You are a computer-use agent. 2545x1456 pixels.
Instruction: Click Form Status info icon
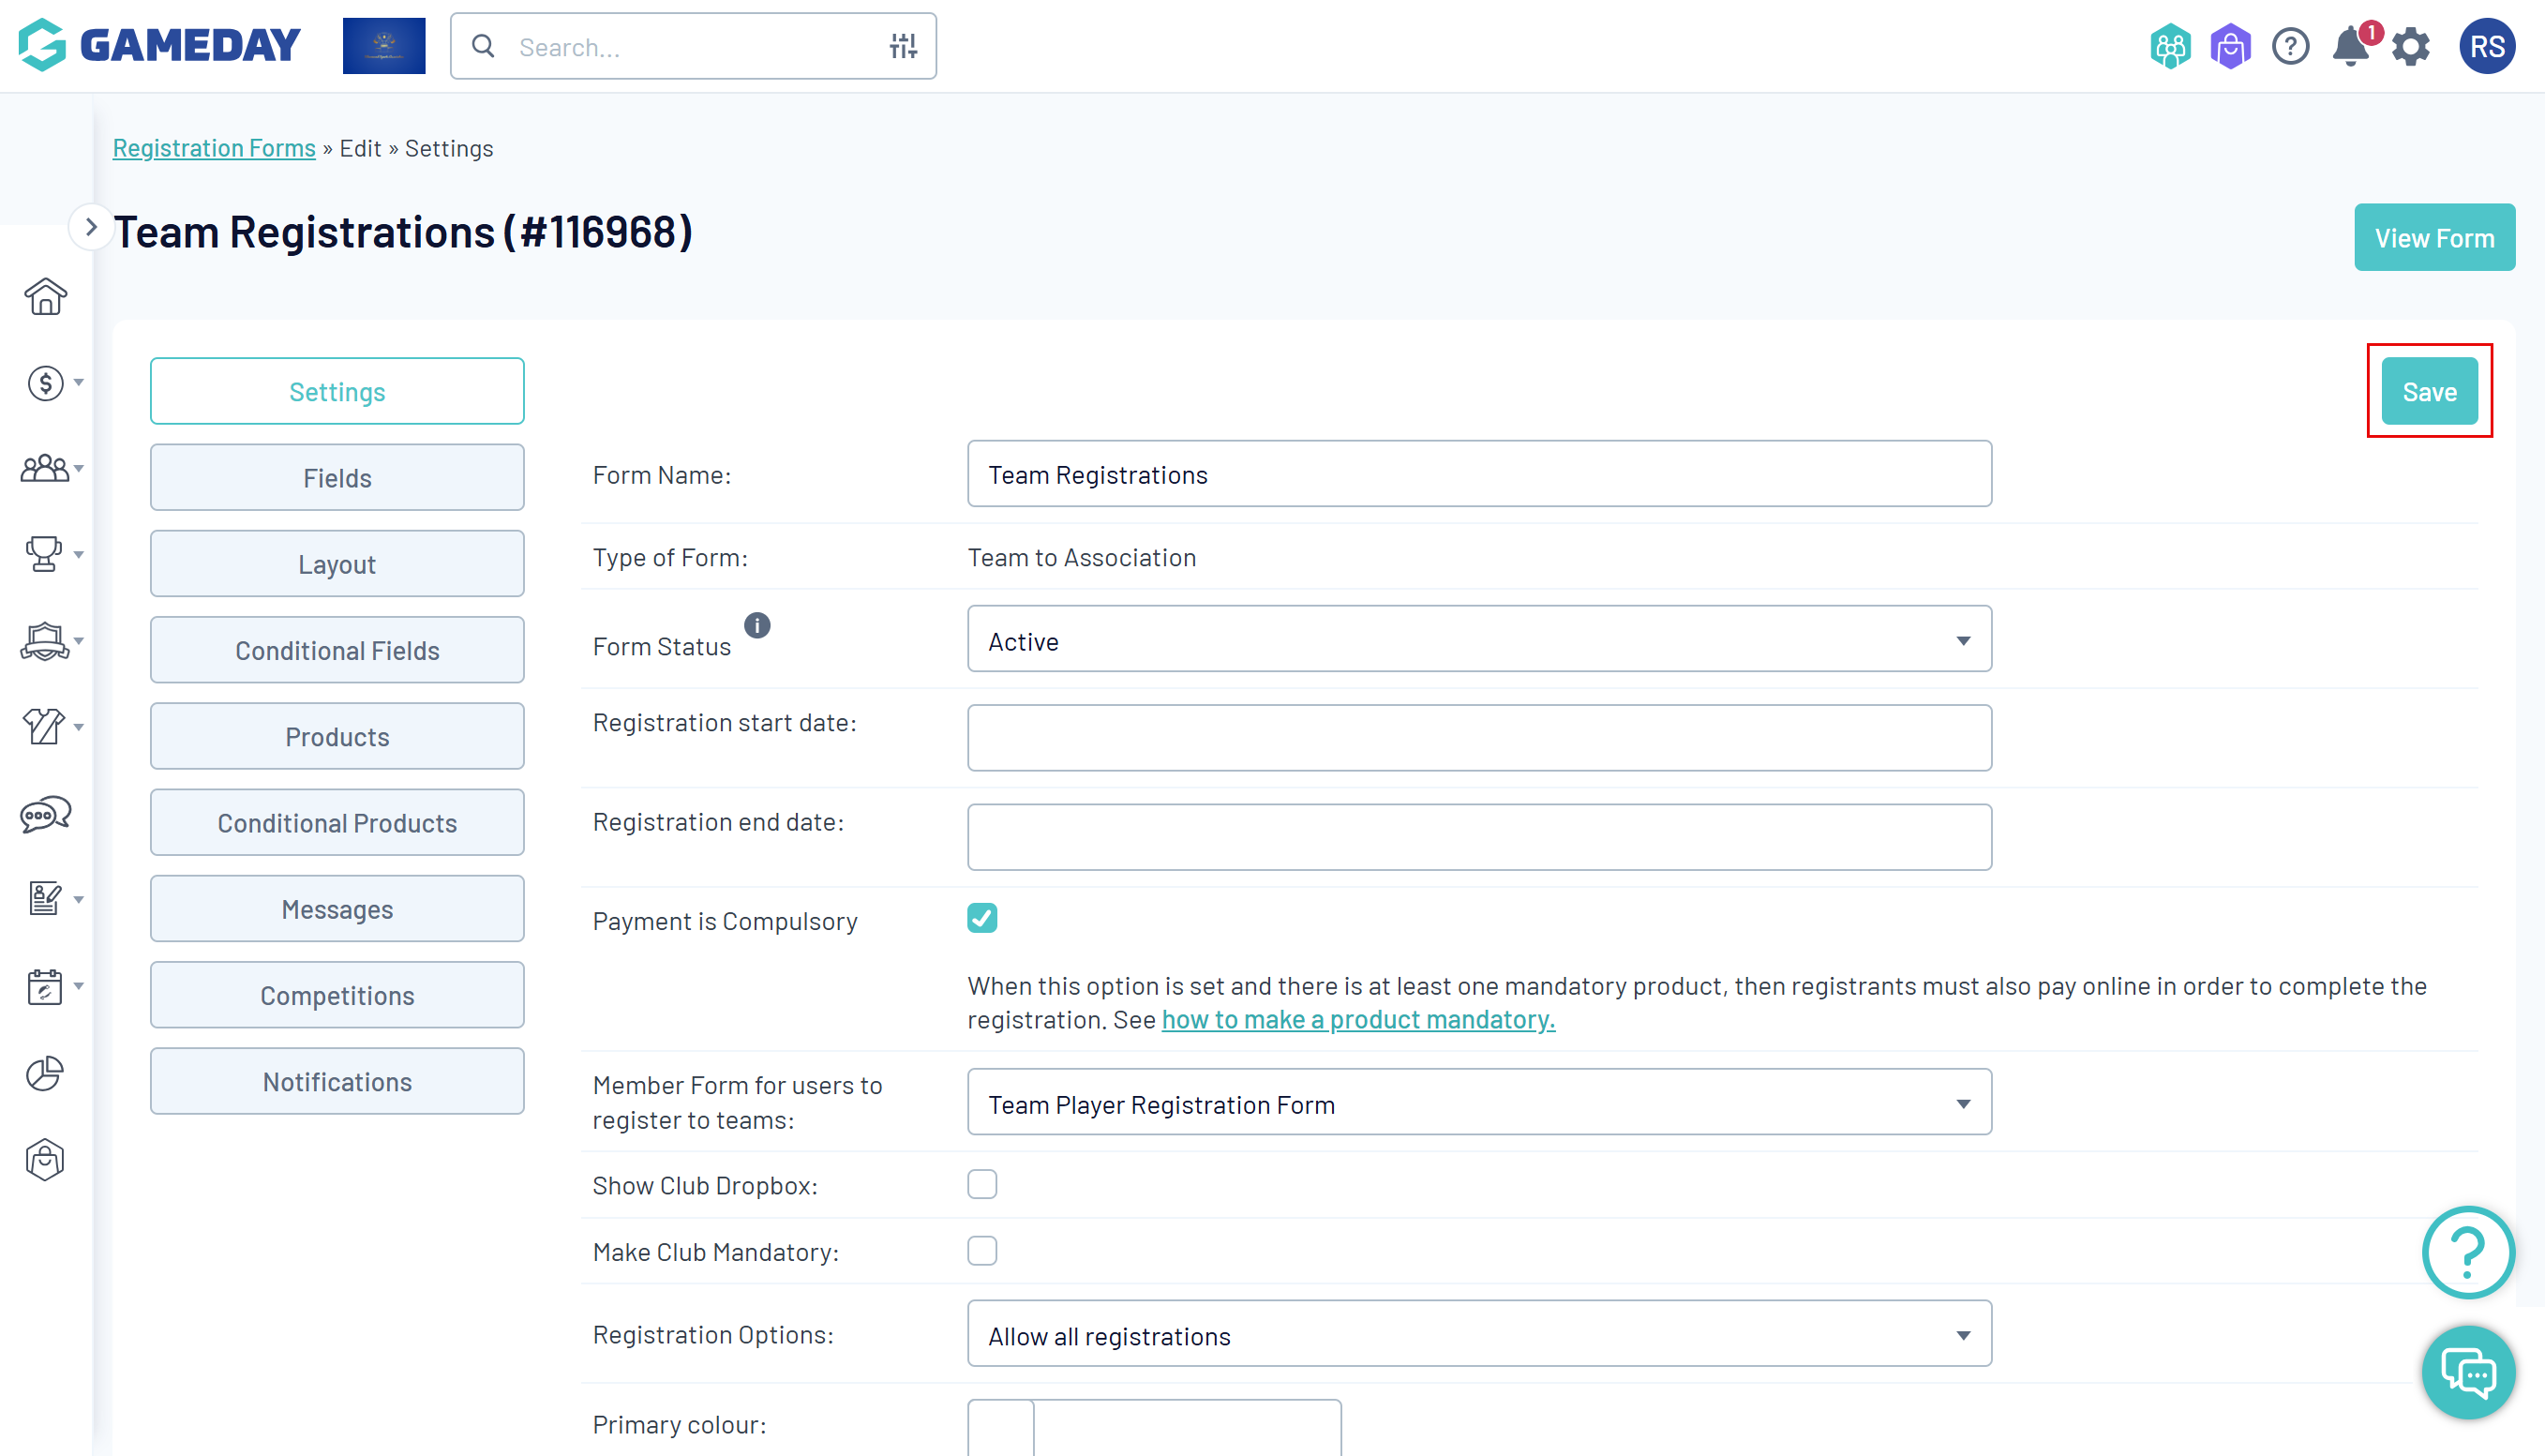[756, 625]
